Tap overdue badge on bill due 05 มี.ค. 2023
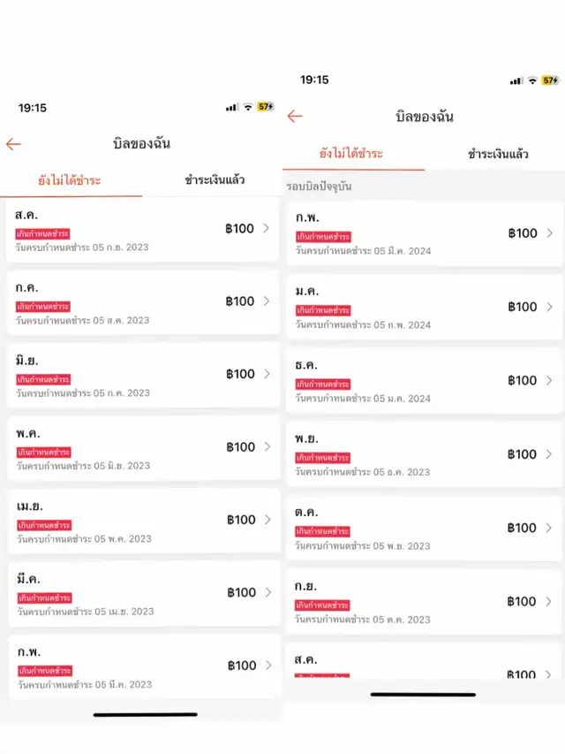 point(43,671)
